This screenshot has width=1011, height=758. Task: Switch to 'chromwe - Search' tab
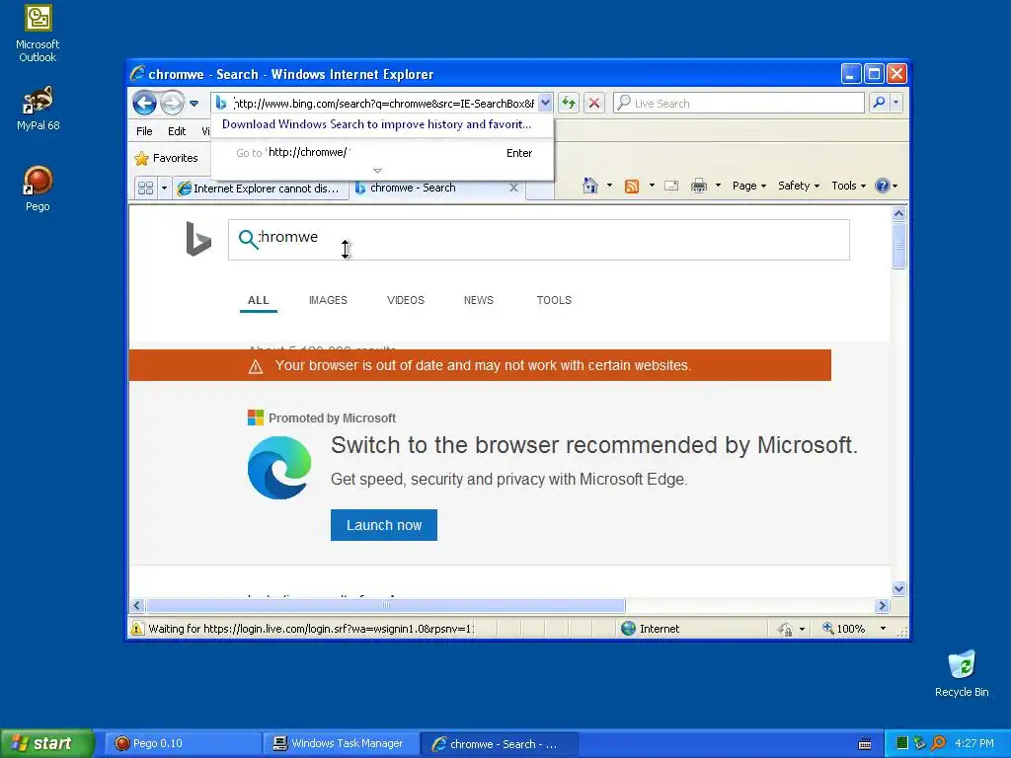tap(413, 189)
